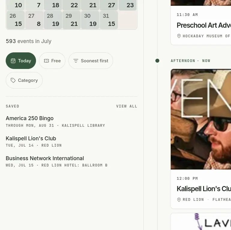The image size is (231, 230).
Task: Click the tag icon in Category chip
Action: [x=13, y=80]
